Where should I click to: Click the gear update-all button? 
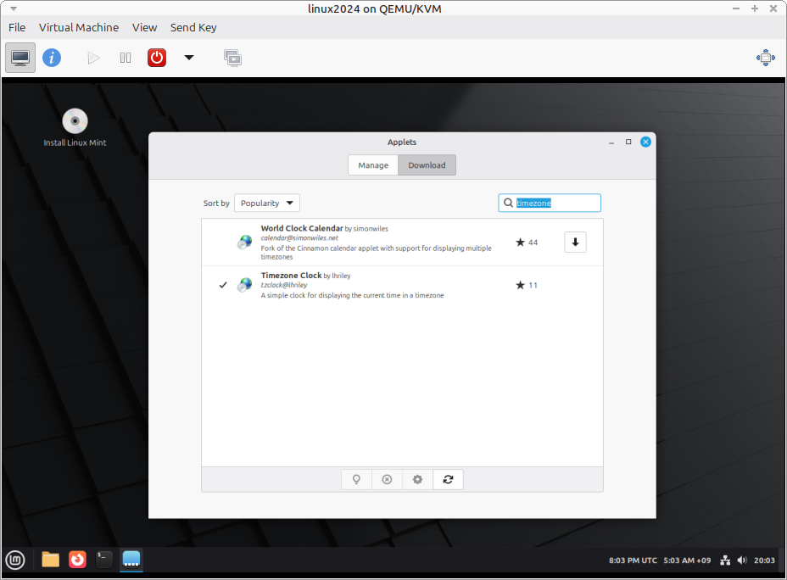coord(417,480)
